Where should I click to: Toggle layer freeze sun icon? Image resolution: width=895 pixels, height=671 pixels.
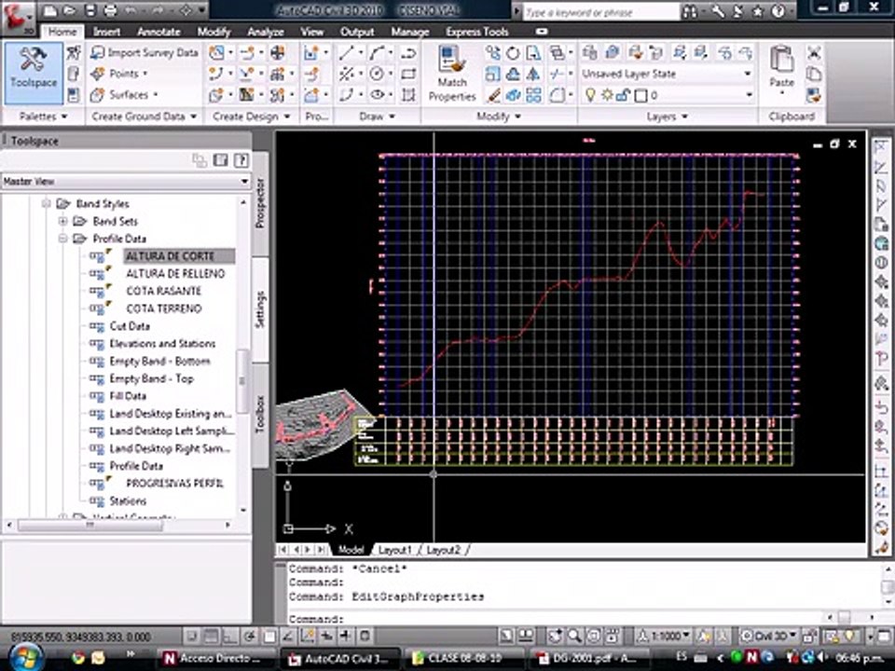(x=607, y=95)
